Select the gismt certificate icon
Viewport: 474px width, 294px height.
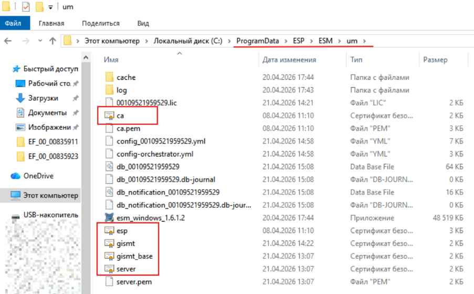[109, 243]
